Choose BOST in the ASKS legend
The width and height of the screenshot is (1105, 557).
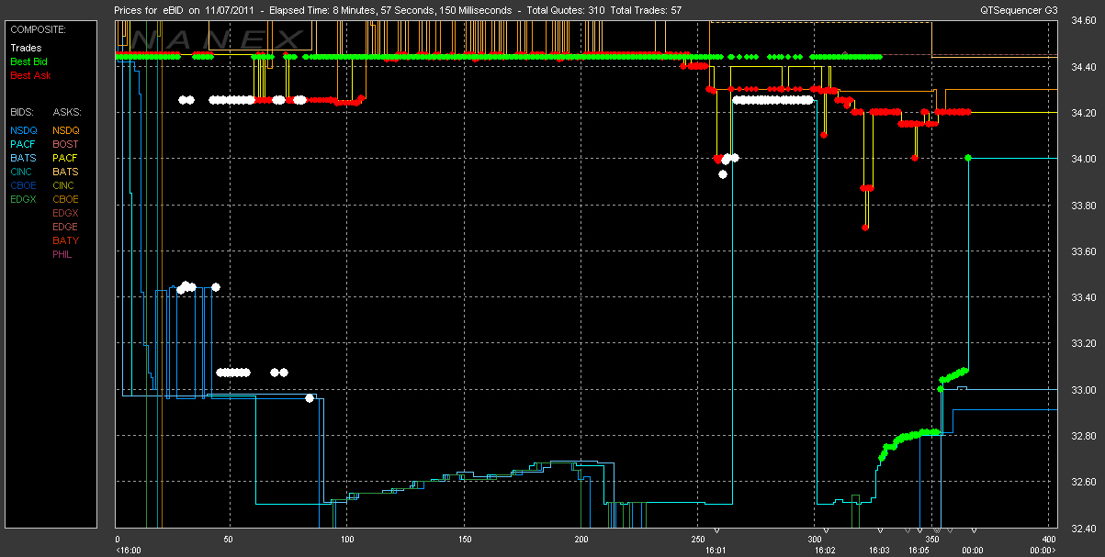click(66, 144)
